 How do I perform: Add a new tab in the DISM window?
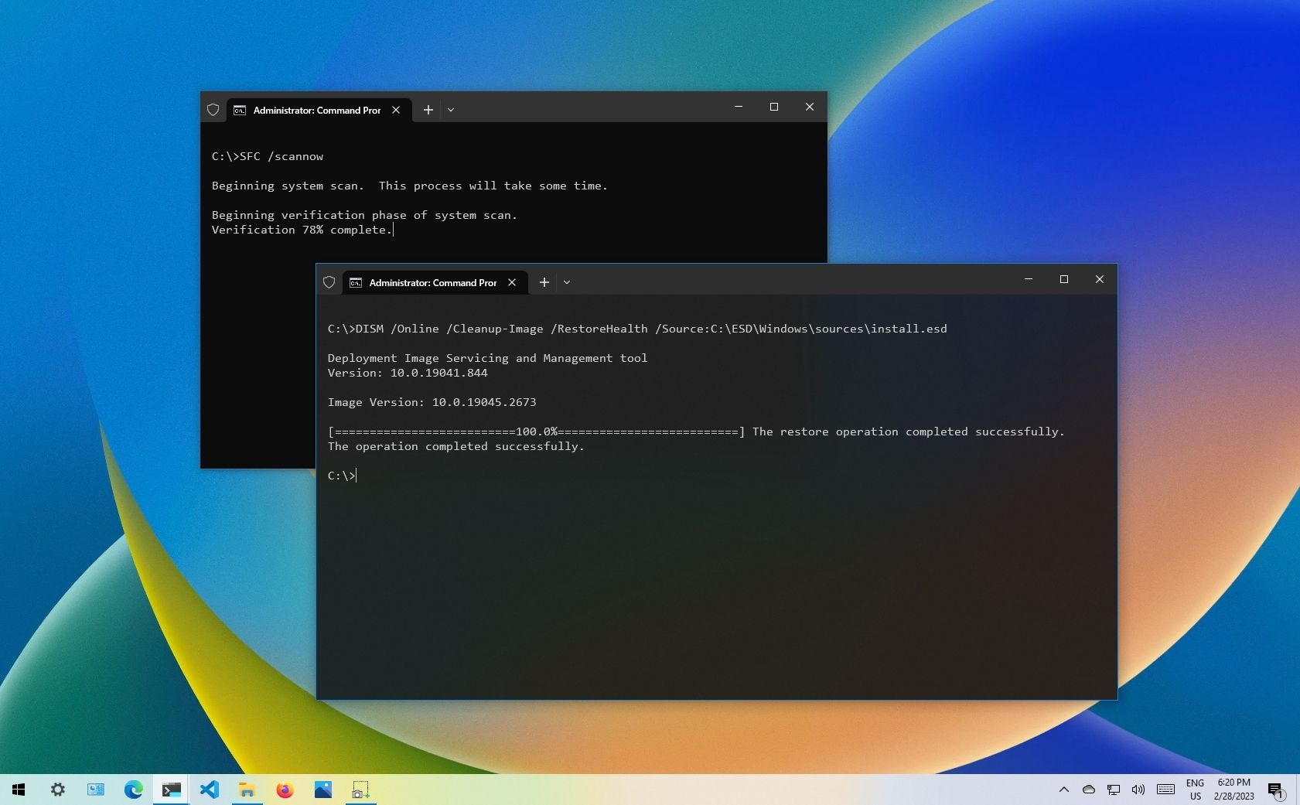(544, 282)
